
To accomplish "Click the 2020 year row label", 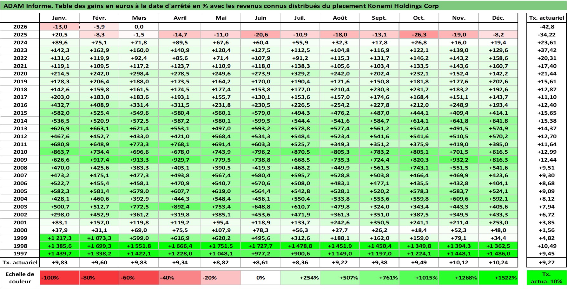I will coord(20,74).
